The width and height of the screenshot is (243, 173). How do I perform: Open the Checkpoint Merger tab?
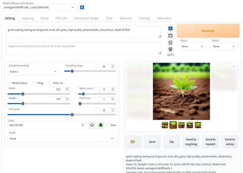tap(86, 18)
